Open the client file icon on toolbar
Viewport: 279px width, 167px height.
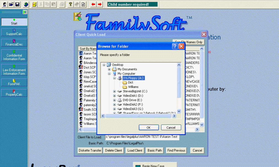click(11, 4)
